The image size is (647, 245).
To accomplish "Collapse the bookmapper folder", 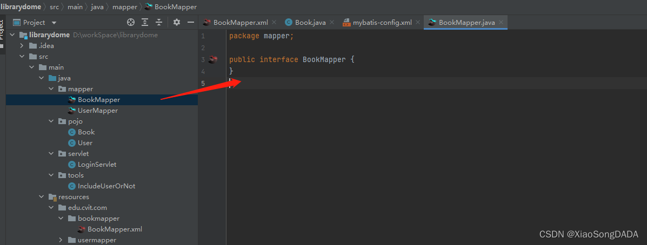I will point(61,218).
